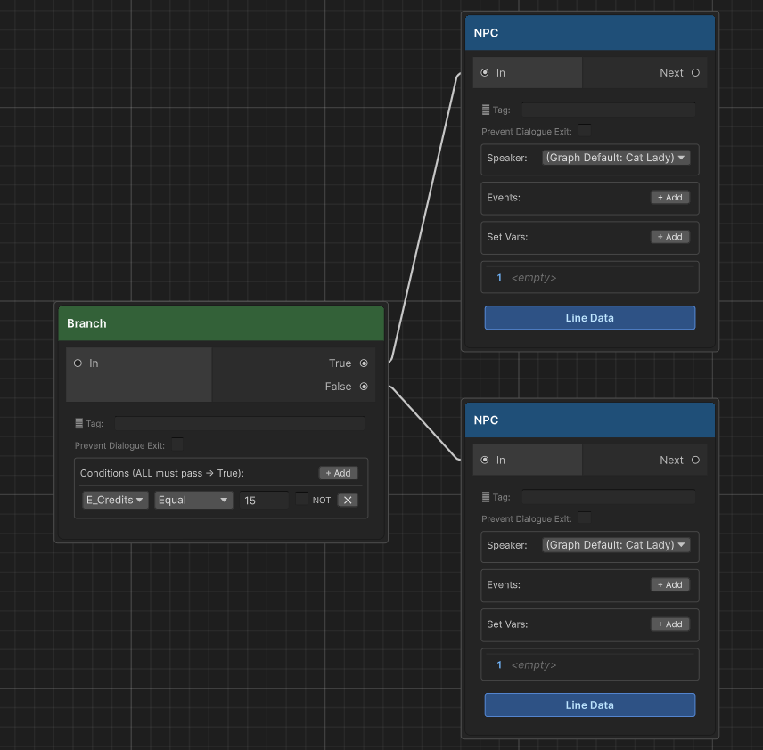Open Line Data in the lower NPC node
763x750 pixels.
click(590, 705)
